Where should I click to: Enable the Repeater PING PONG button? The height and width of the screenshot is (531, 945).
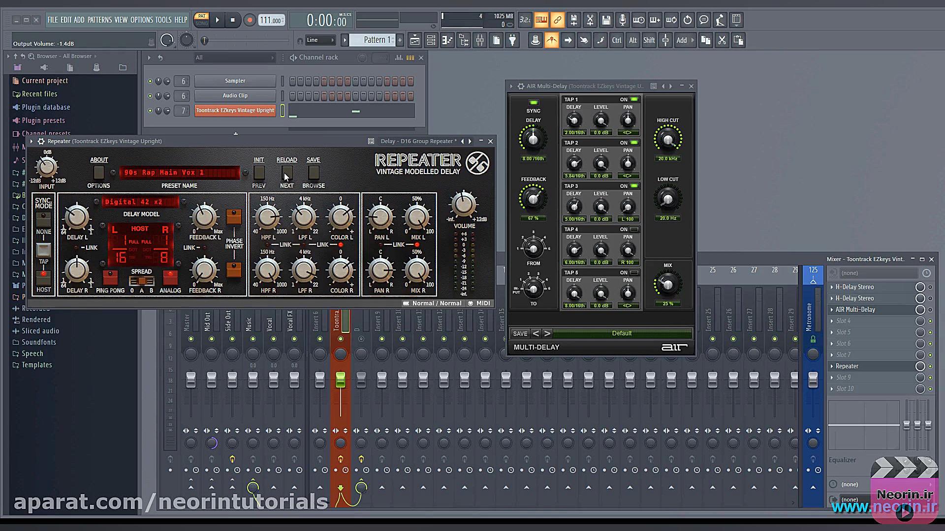110,278
